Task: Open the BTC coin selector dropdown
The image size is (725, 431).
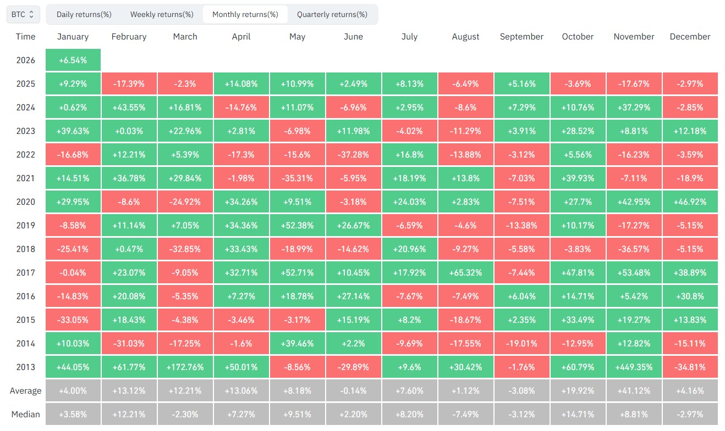Action: [x=23, y=14]
